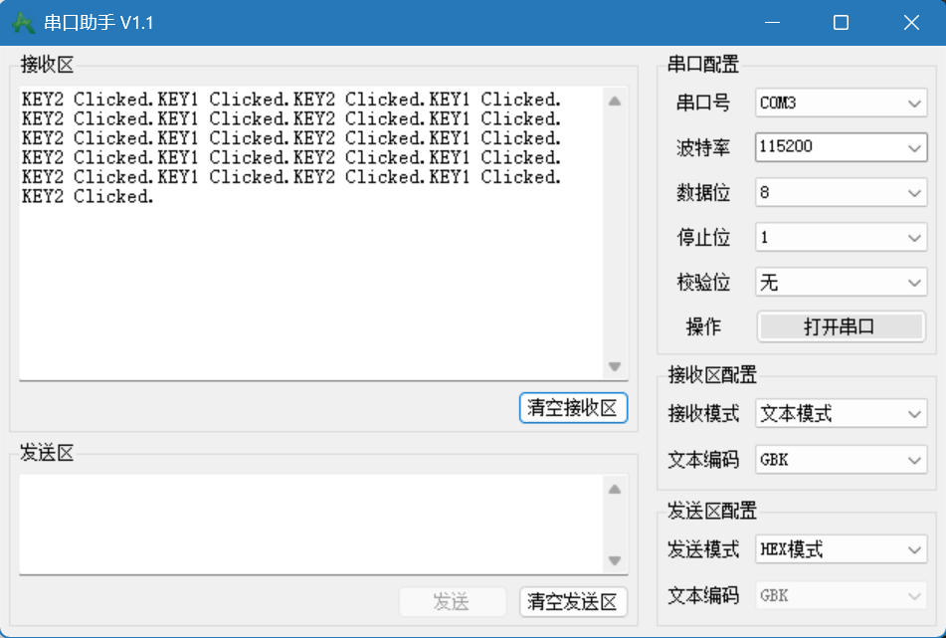Click the receive area down scroll arrow
The height and width of the screenshot is (638, 946).
(615, 366)
